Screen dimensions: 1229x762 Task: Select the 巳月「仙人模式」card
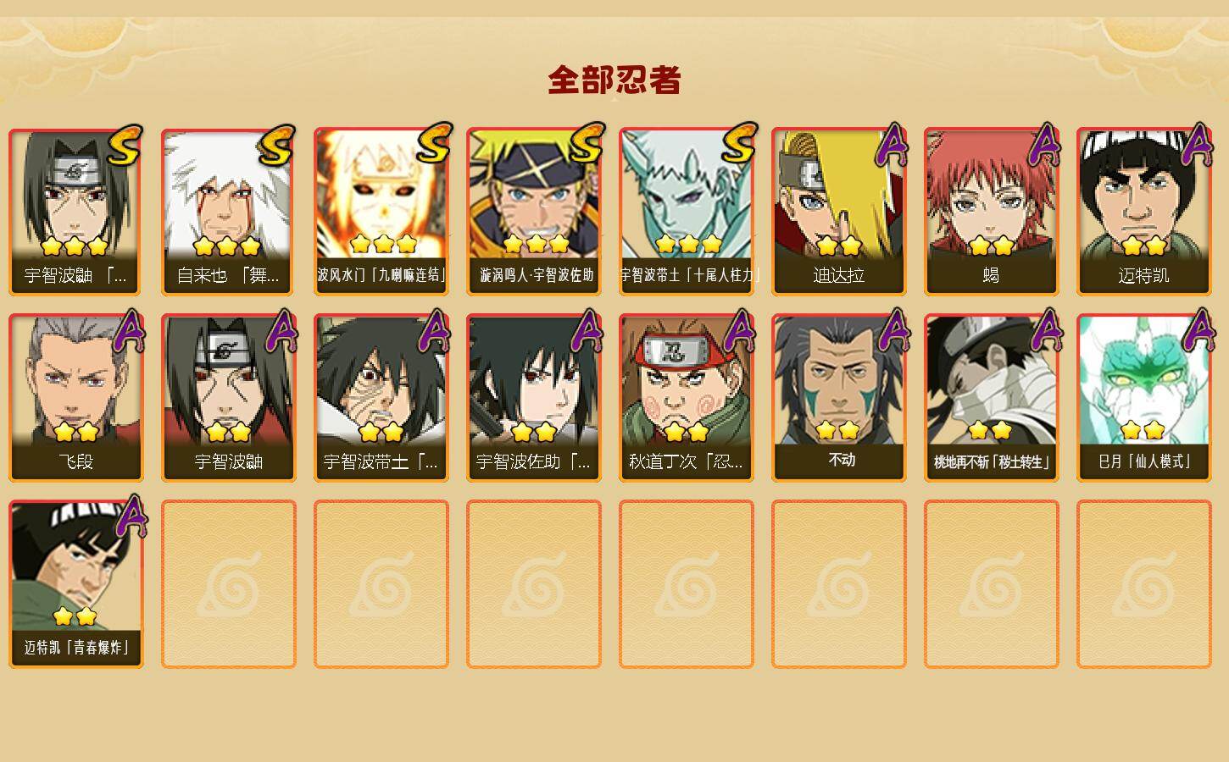pyautogui.click(x=1144, y=398)
